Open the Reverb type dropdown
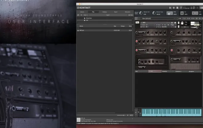The height and width of the screenshot is (128, 203). [x=142, y=50]
